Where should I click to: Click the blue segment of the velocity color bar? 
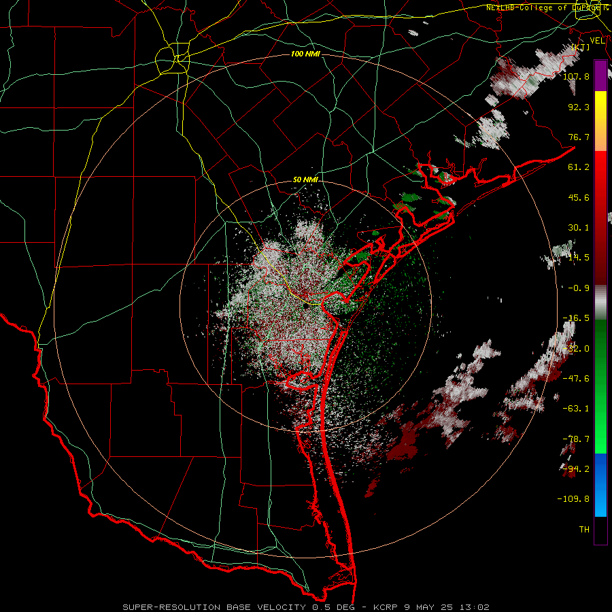pyautogui.click(x=600, y=485)
